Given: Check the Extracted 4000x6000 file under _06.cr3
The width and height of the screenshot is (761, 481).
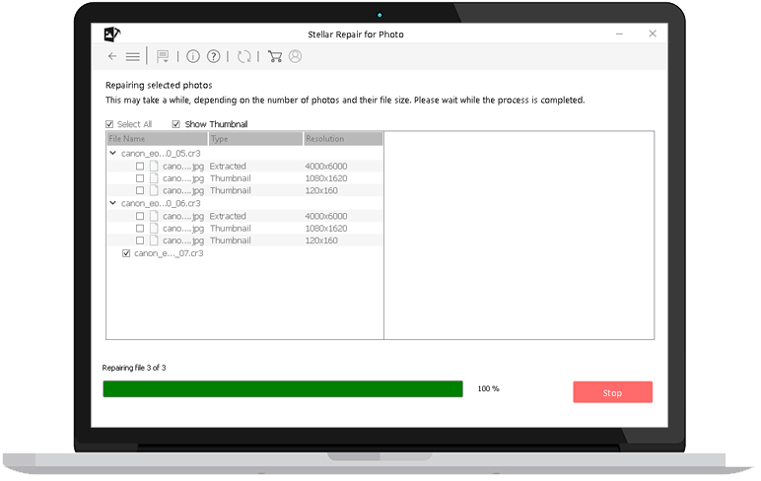Looking at the screenshot, I should click(140, 216).
